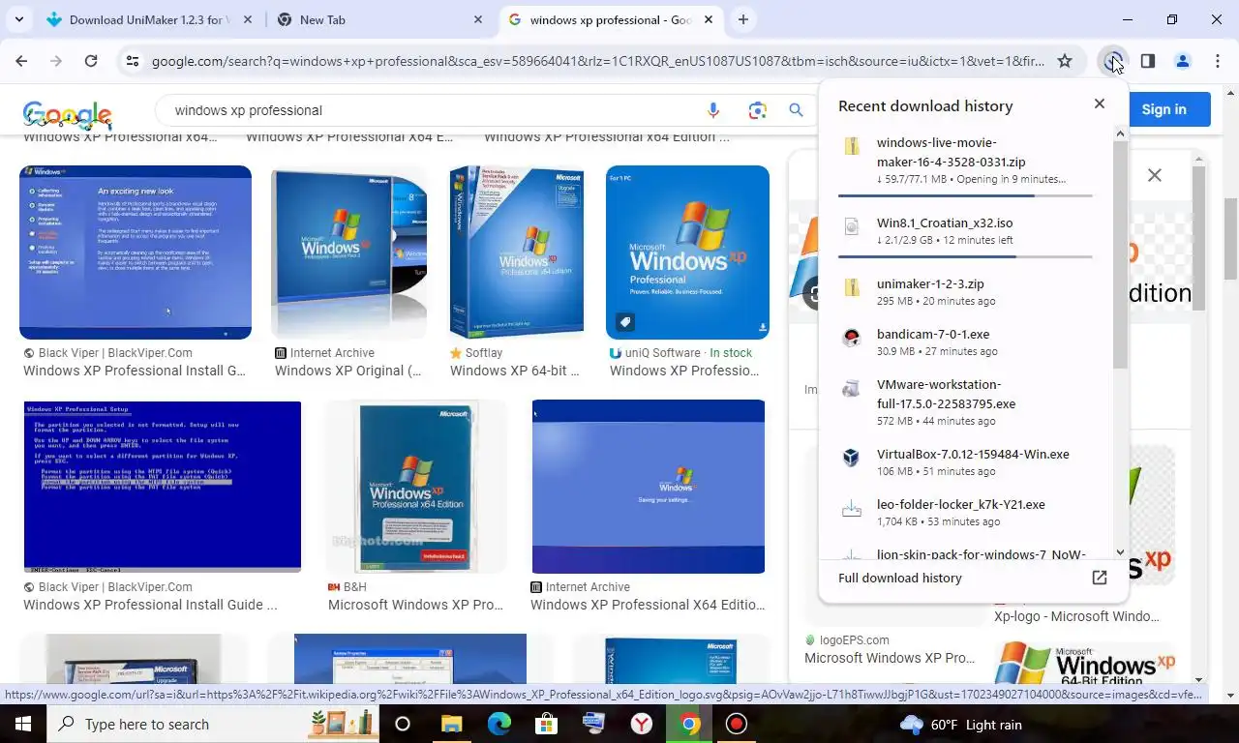
Task: Open a new browser tab
Action: click(743, 19)
